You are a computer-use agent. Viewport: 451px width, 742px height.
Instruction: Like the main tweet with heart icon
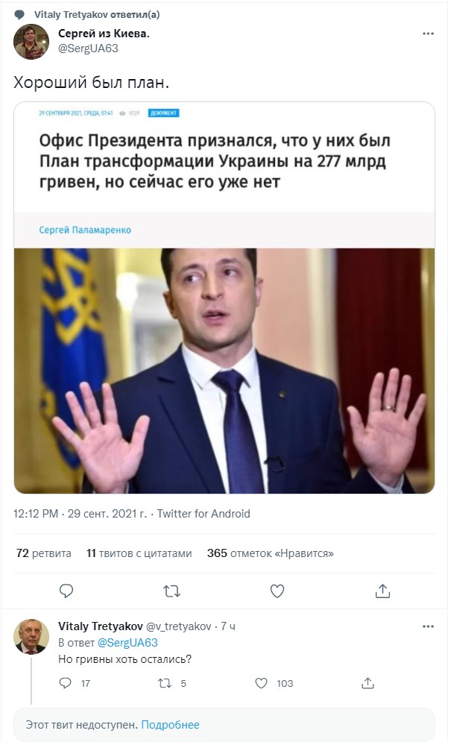pos(277,591)
